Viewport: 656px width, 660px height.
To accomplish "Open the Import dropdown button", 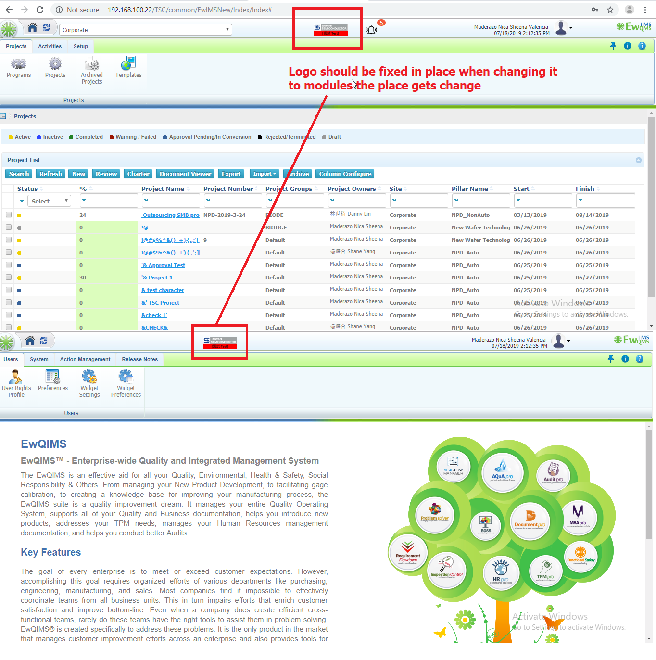I will (265, 174).
